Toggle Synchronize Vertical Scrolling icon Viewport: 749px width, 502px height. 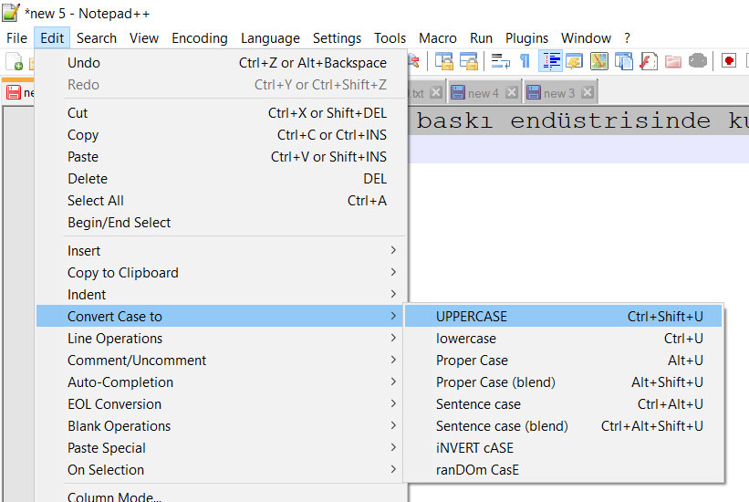[443, 61]
